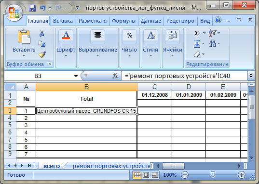259x184 pixels.
Task: Open the AutoSum dropdown arrow
Action: pyautogui.click(x=204, y=33)
